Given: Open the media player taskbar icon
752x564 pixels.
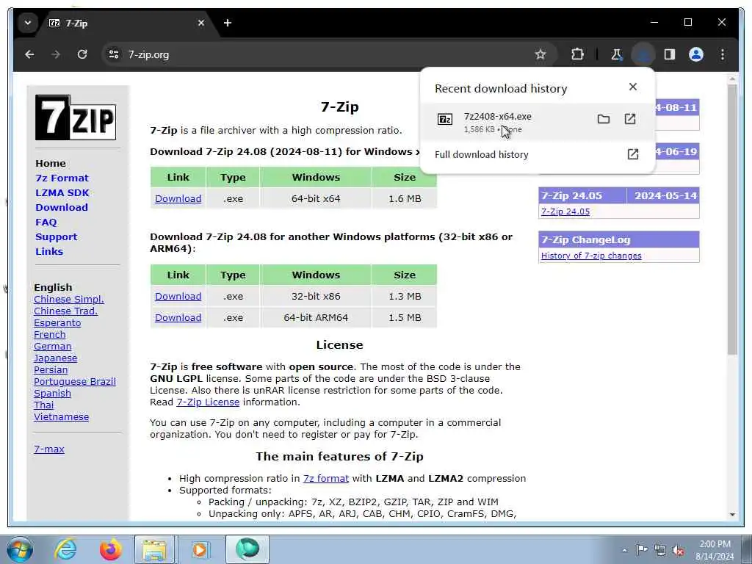Looking at the screenshot, I should 200,549.
